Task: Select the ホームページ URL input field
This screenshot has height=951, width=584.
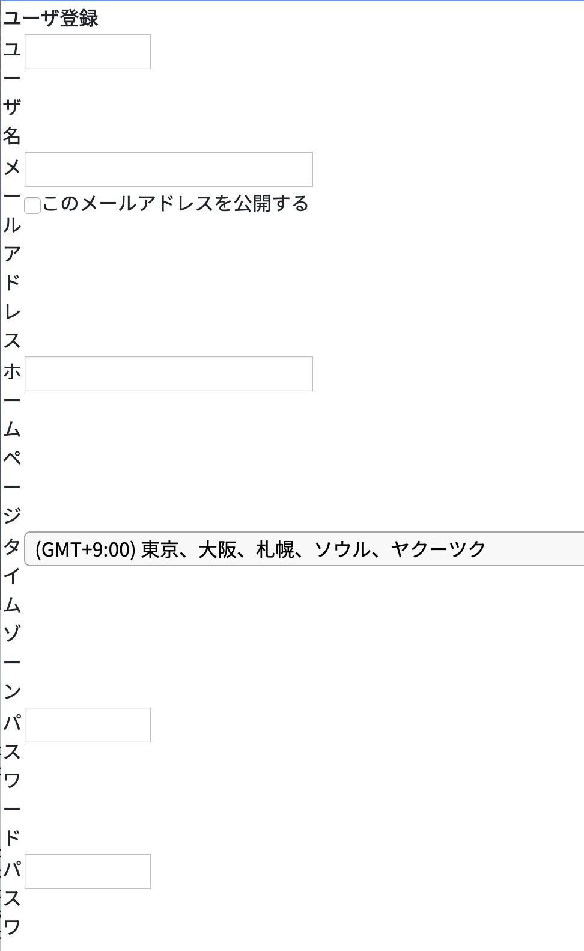Action: pyautogui.click(x=169, y=374)
